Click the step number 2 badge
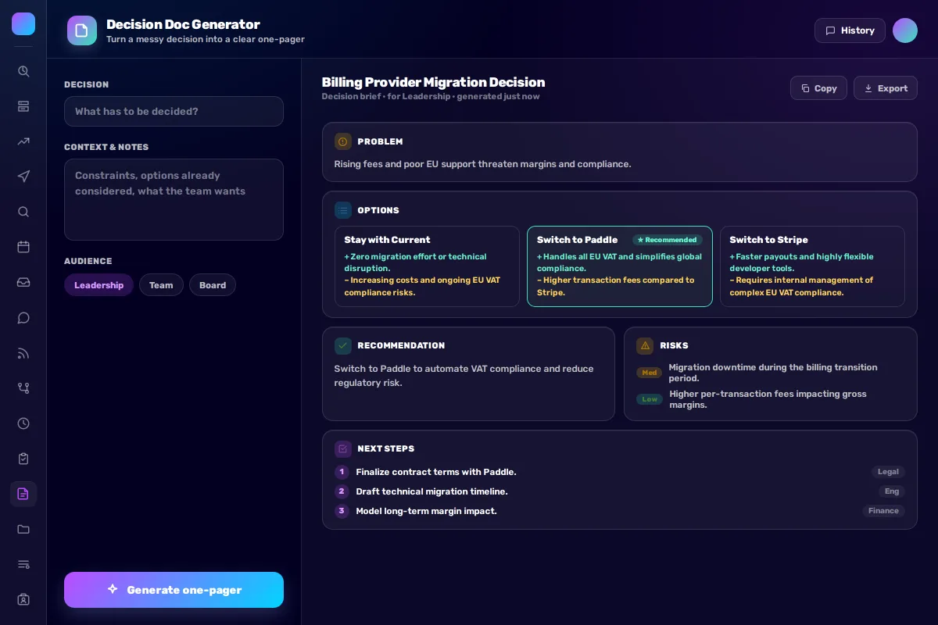Image resolution: width=938 pixels, height=625 pixels. pos(342,491)
